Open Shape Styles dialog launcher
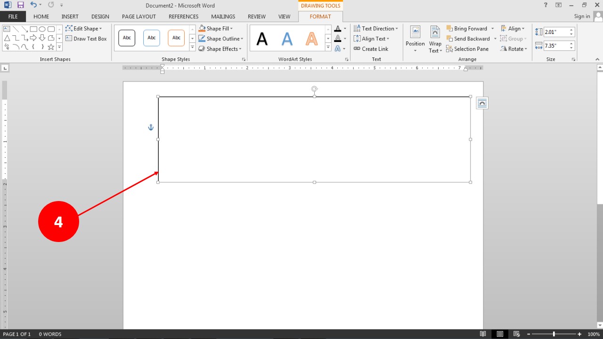Screen dimensions: 603x339 244,59
